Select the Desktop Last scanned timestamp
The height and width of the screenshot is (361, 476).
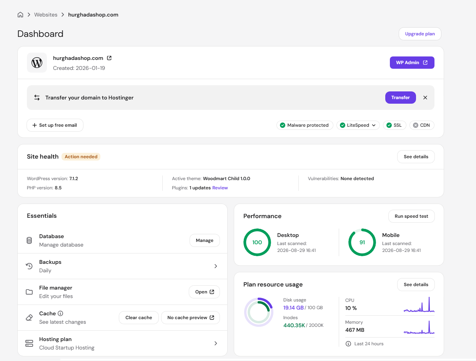click(296, 250)
